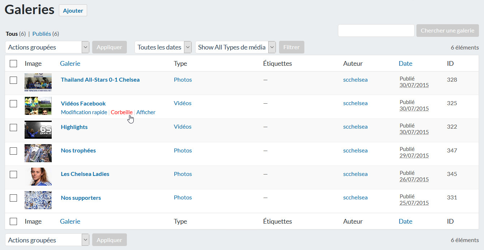The height and width of the screenshot is (250, 484).
Task: Focus the gallery search field
Action: pos(376,31)
